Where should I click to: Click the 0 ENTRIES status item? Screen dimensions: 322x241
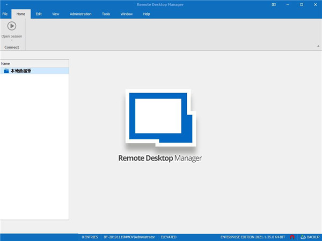(90, 237)
